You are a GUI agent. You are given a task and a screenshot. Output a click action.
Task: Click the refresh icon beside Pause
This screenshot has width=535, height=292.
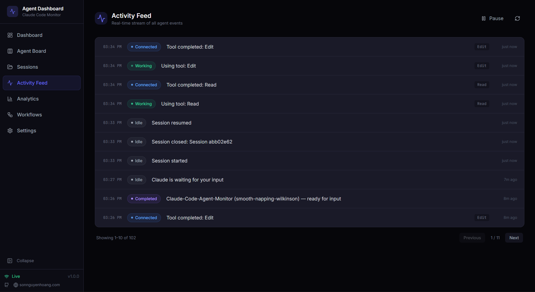click(x=517, y=18)
